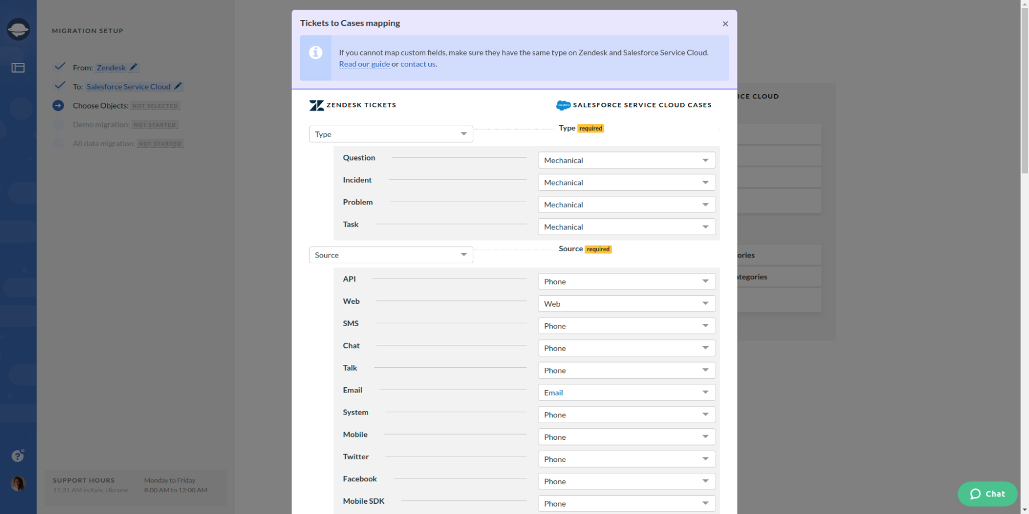Select the Zendesk link in migration setup
1029x514 pixels.
(111, 67)
